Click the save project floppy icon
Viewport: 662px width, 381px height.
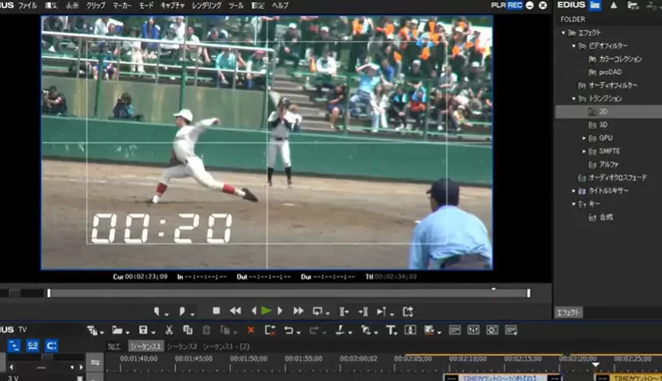click(x=143, y=330)
